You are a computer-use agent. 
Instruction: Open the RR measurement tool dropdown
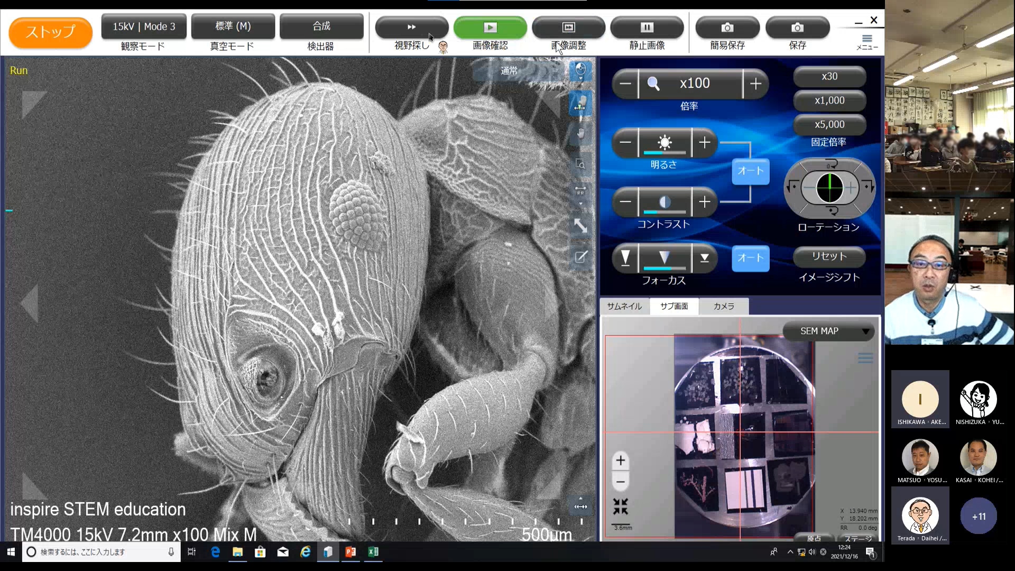coord(580,194)
